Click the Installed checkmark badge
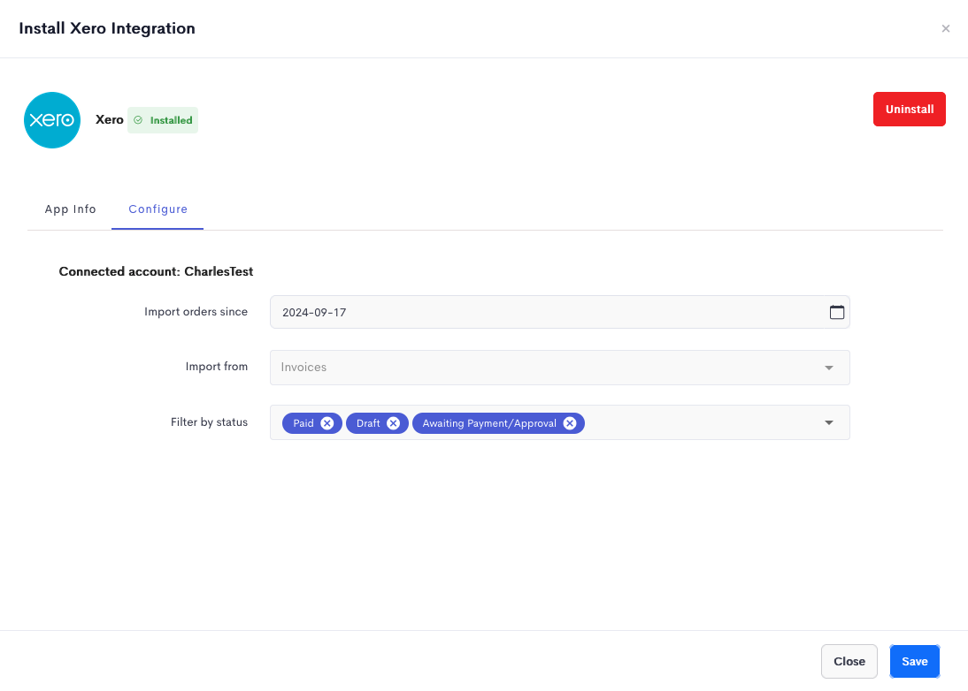The height and width of the screenshot is (691, 968). click(x=163, y=120)
